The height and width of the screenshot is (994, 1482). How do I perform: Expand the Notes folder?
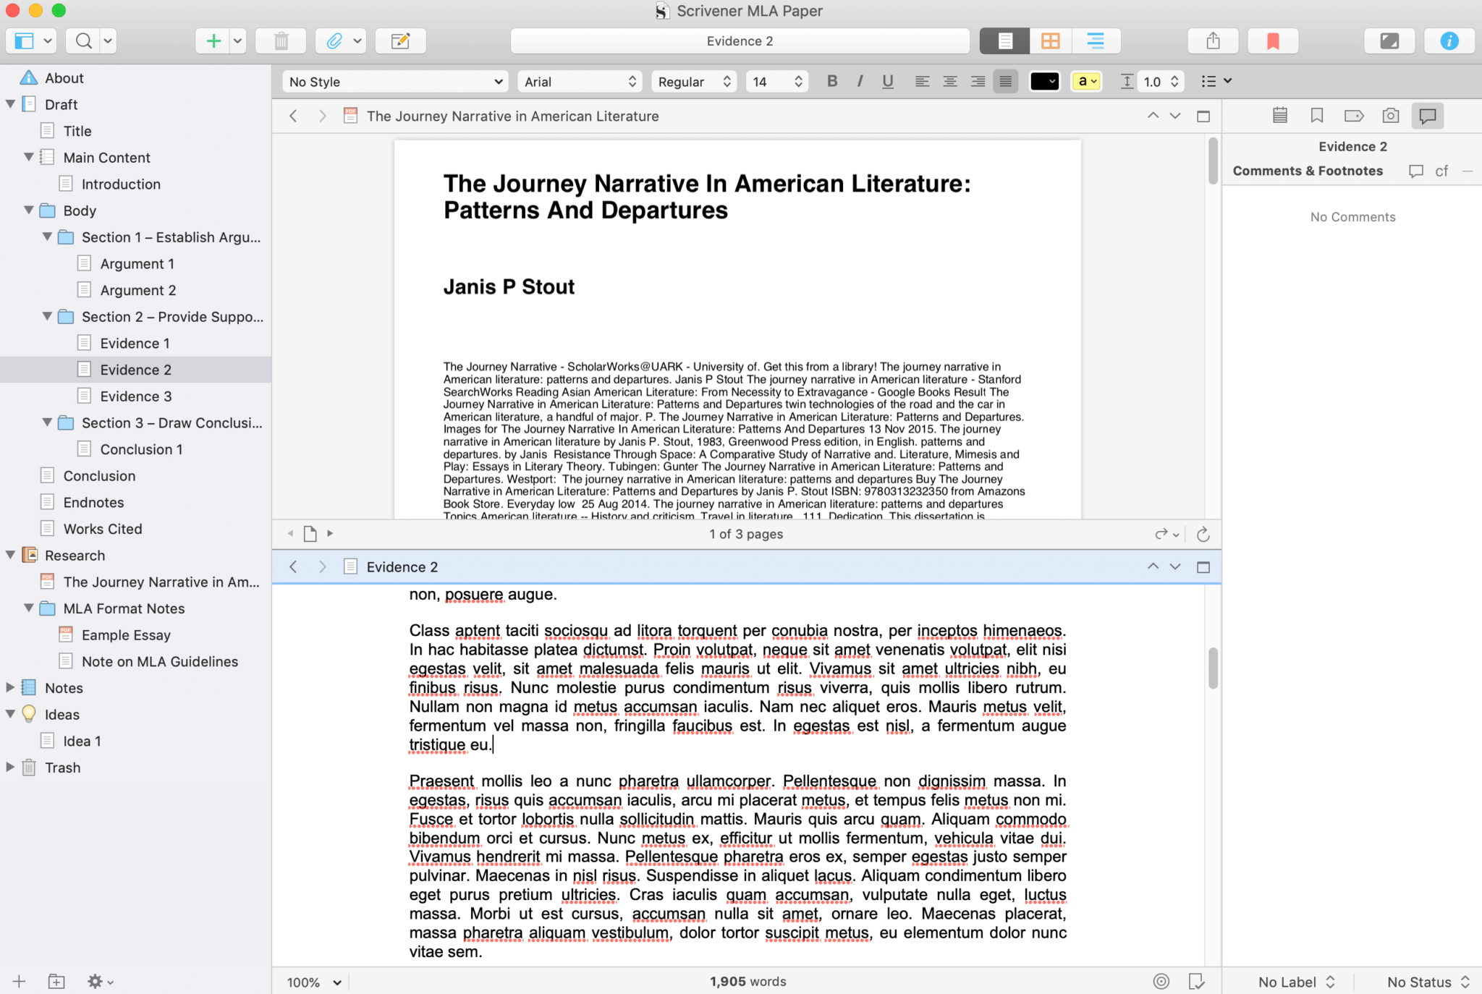pyautogui.click(x=10, y=687)
